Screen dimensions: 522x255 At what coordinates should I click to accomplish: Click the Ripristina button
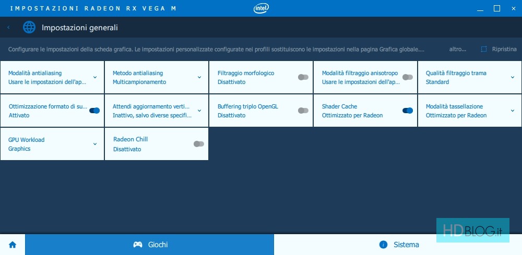pyautogui.click(x=499, y=49)
